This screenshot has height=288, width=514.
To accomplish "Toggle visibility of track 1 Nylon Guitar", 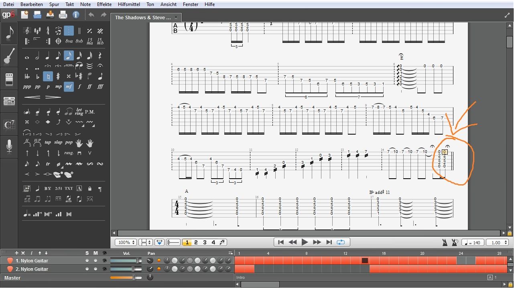I will click(105, 261).
